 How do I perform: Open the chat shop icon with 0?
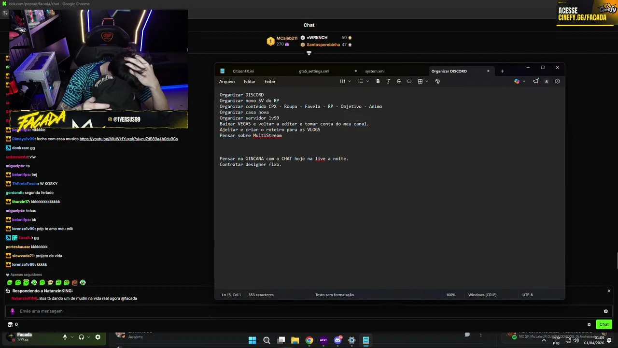coord(12,324)
